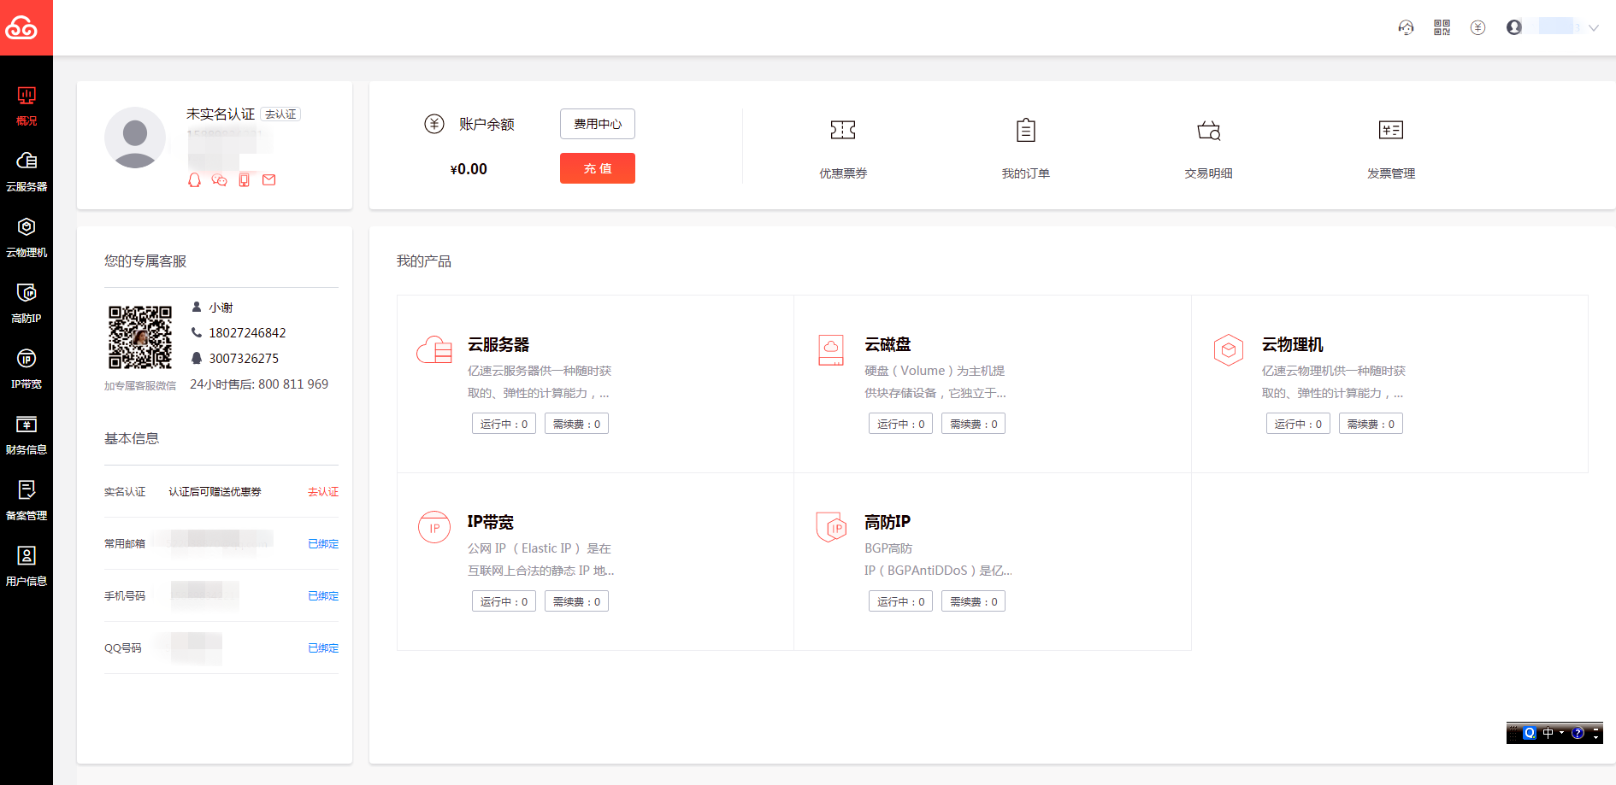Open the 高防IP sidebar icon
The image size is (1616, 785).
pyautogui.click(x=27, y=302)
